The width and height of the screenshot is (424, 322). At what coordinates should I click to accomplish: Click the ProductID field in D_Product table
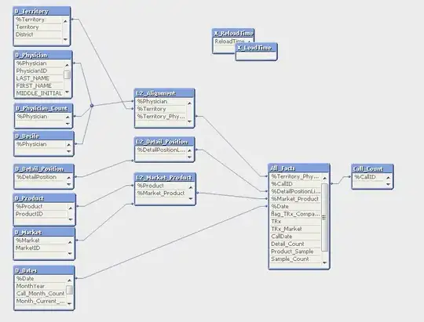point(41,214)
